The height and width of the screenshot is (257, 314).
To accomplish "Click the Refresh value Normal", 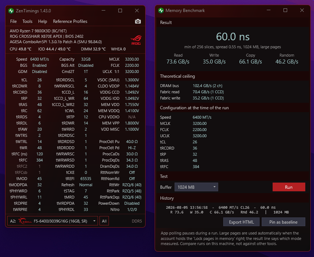I will [x=86, y=185].
